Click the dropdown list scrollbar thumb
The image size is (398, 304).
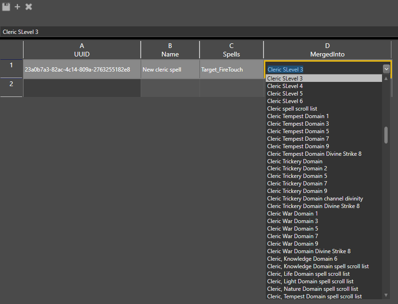386,135
